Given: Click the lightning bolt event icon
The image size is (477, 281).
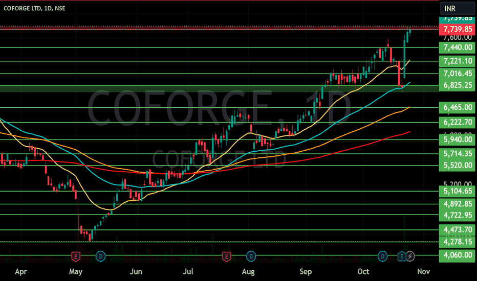Looking at the screenshot, I should [410, 256].
